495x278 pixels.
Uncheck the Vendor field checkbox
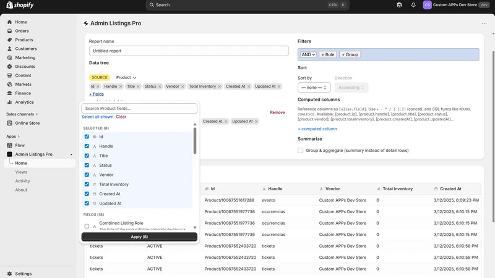coord(87,175)
